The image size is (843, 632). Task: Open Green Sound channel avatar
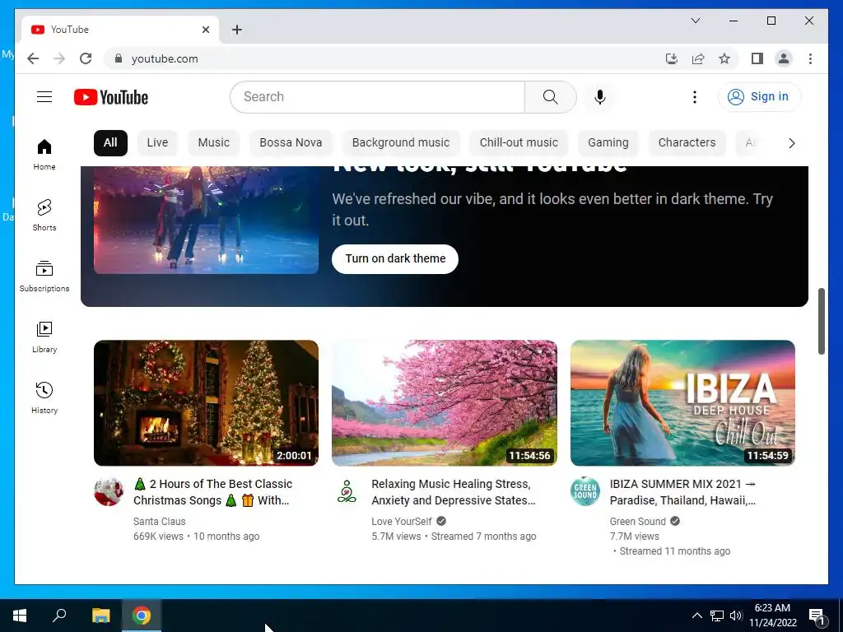pyautogui.click(x=585, y=491)
